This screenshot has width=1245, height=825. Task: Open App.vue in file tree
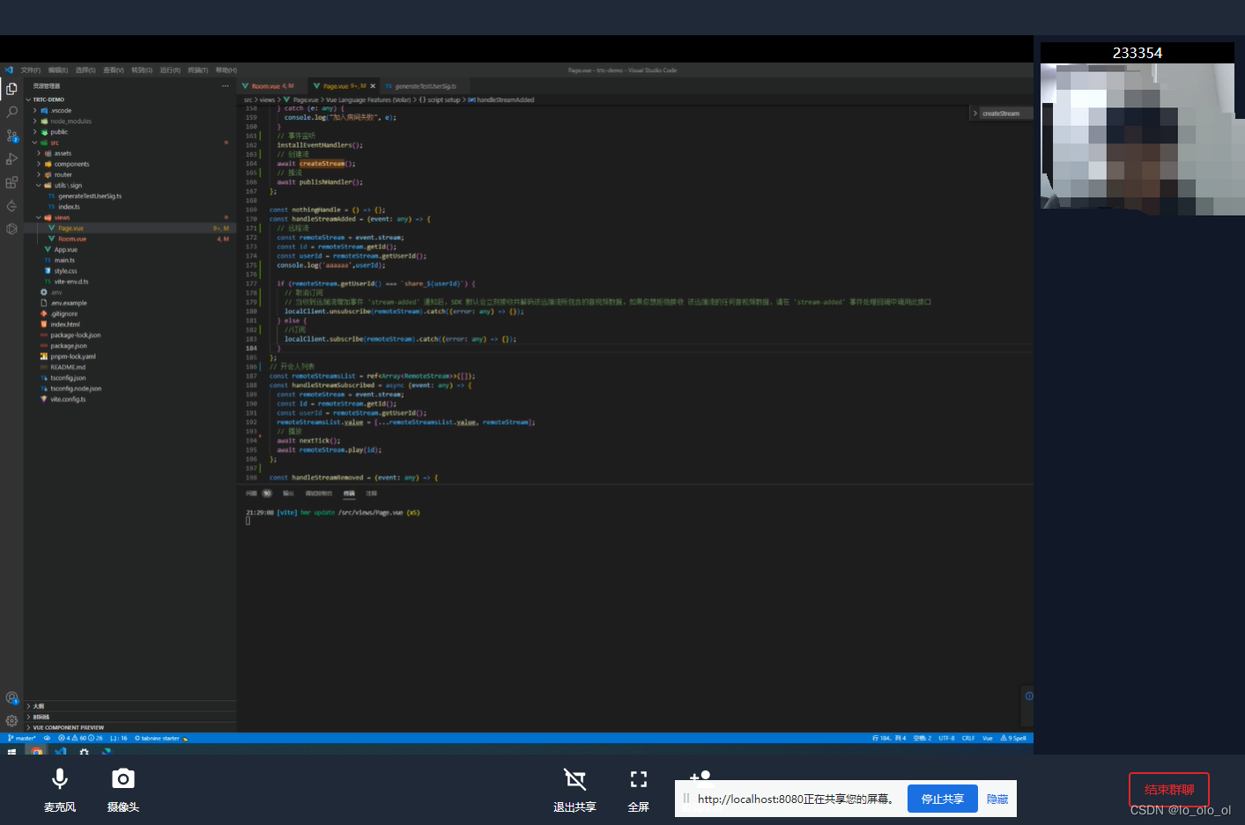pyautogui.click(x=66, y=250)
